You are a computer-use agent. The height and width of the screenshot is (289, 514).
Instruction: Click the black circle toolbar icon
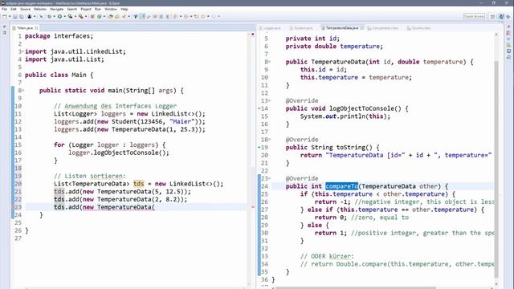click(x=30, y=16)
